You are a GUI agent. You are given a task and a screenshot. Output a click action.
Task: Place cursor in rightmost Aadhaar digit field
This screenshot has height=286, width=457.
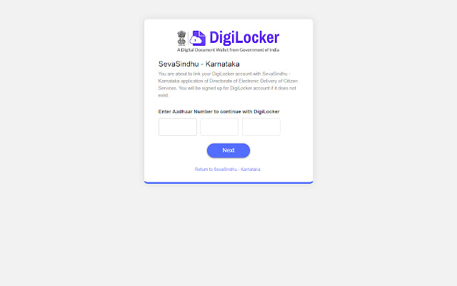[x=261, y=127]
